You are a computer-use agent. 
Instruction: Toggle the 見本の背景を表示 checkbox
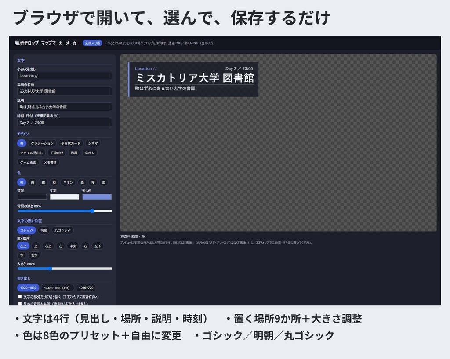pos(20,303)
